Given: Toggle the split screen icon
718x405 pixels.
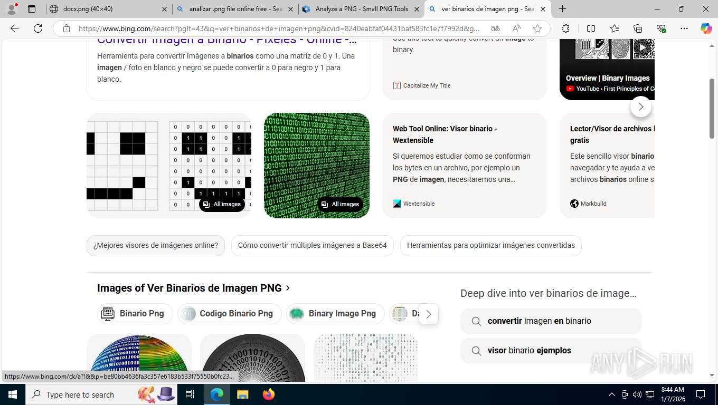Looking at the screenshot, I should point(591,28).
